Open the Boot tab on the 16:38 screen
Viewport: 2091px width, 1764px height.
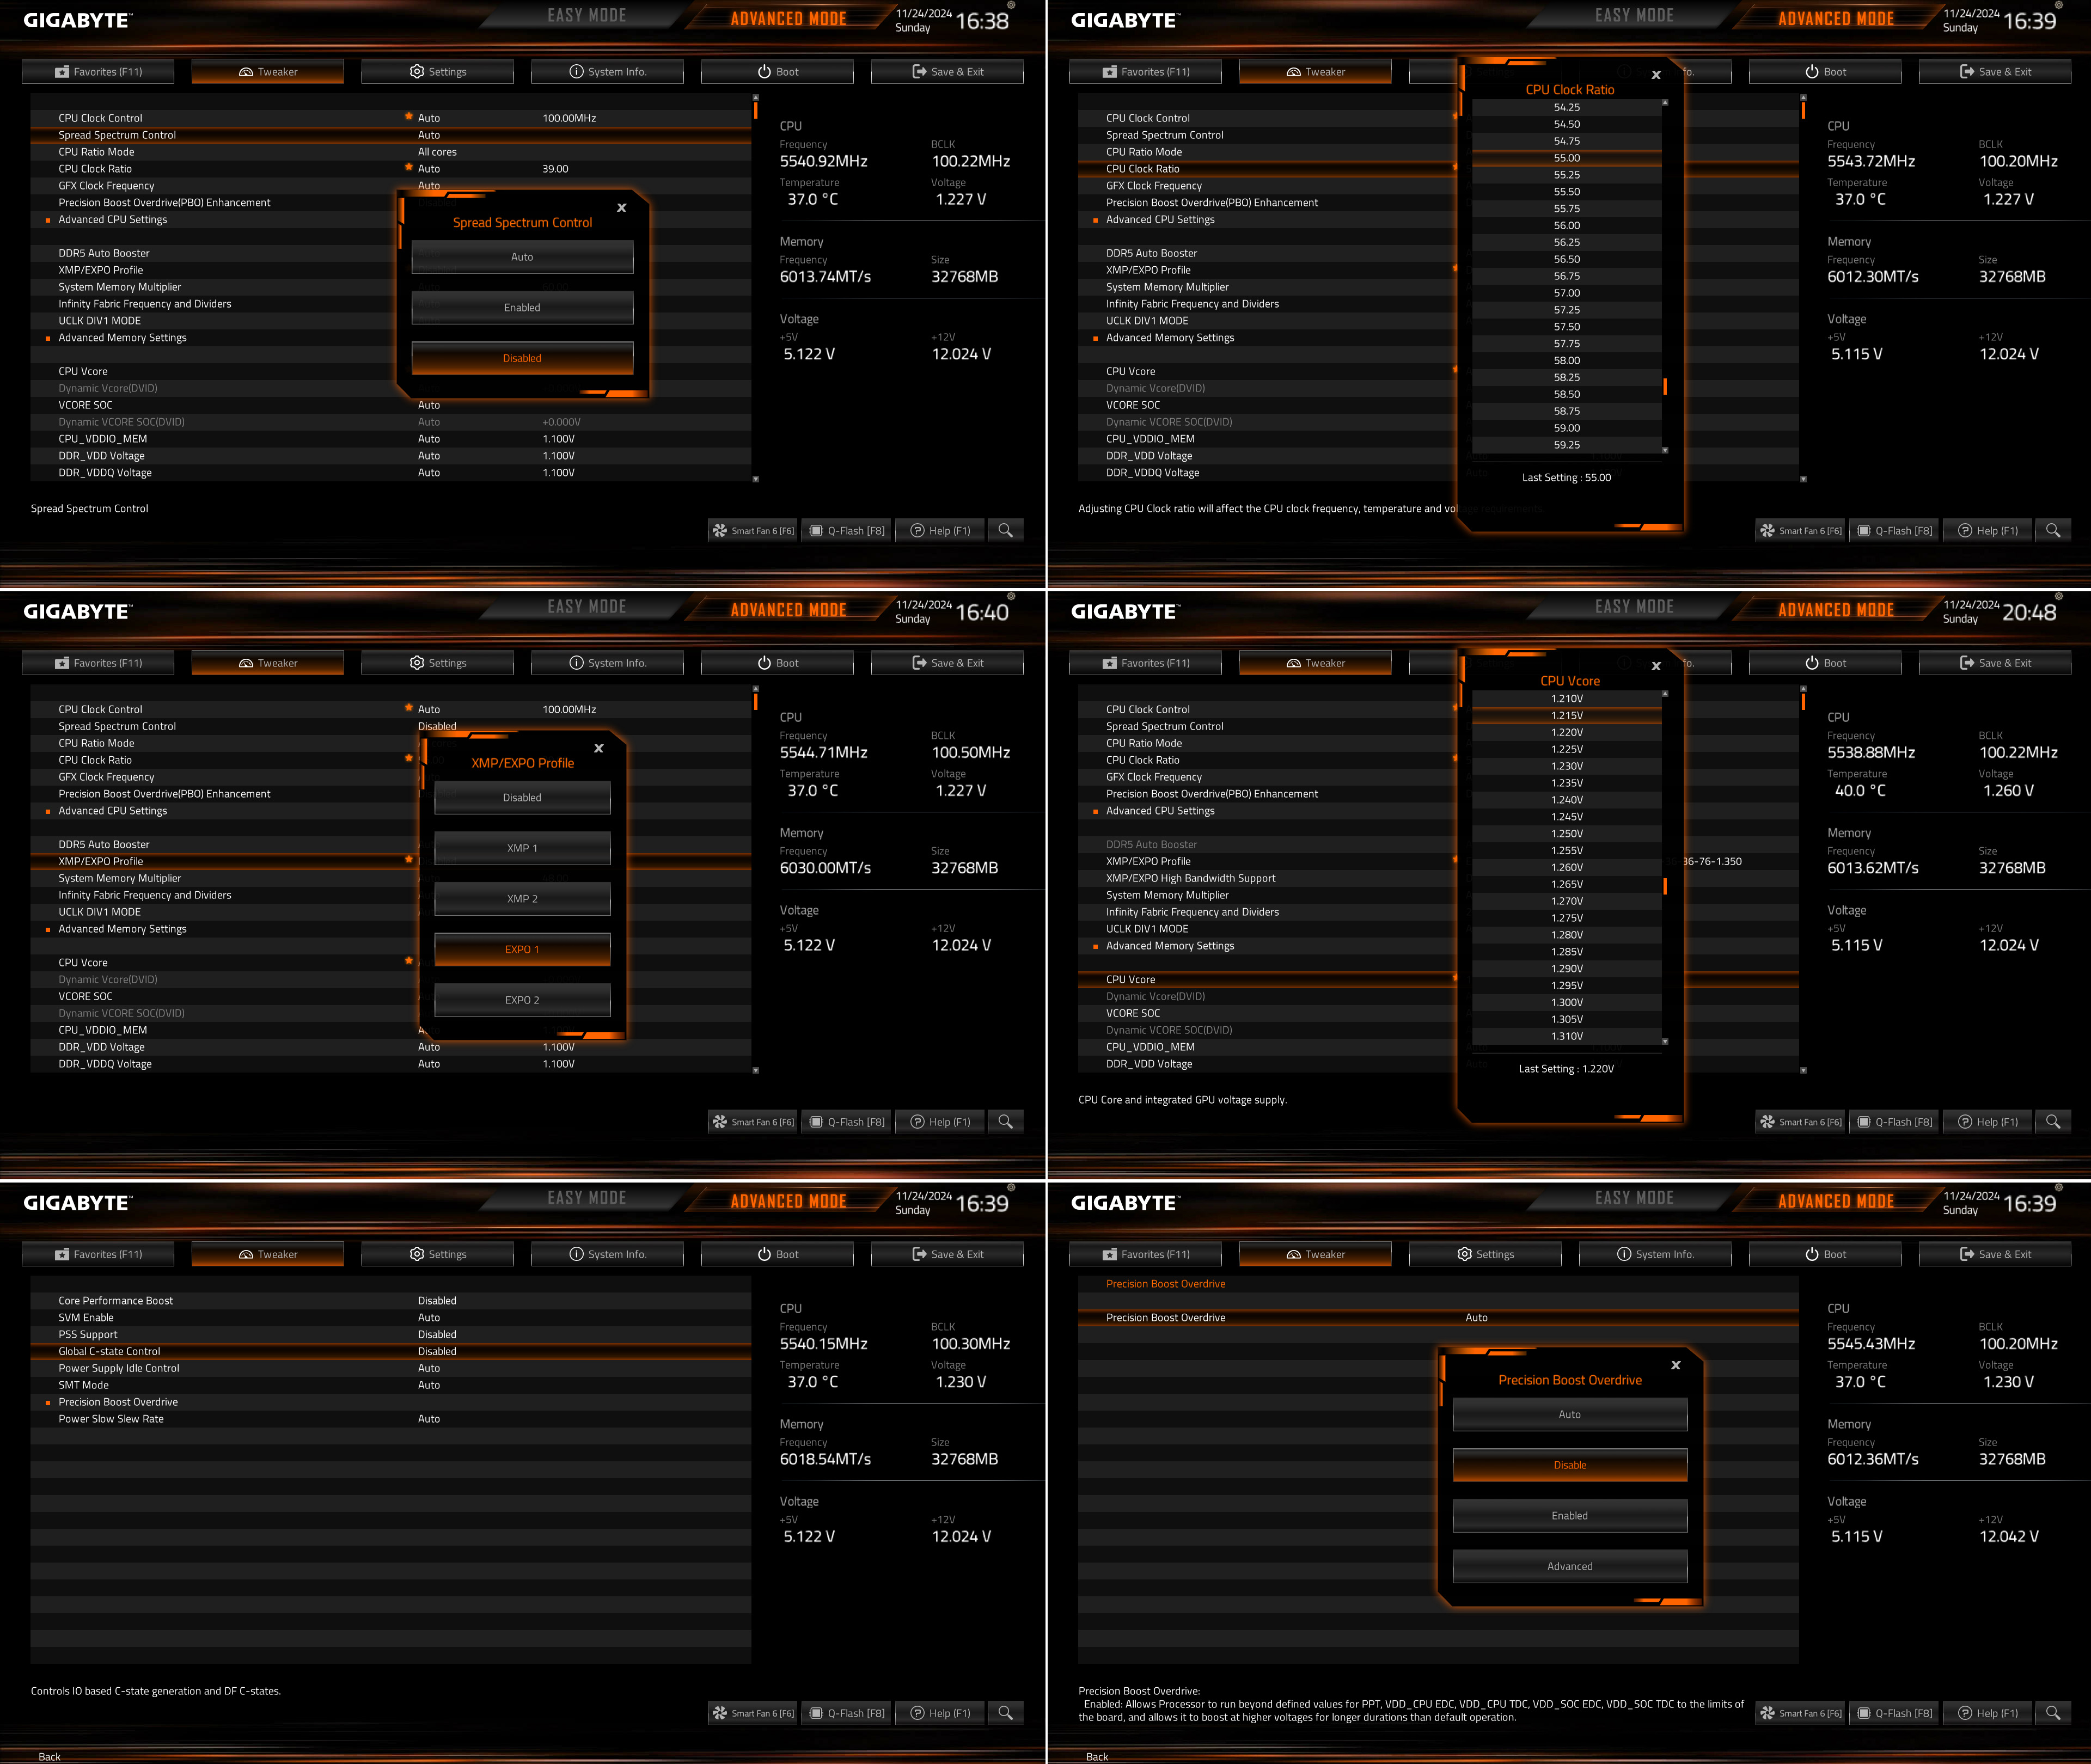point(777,72)
